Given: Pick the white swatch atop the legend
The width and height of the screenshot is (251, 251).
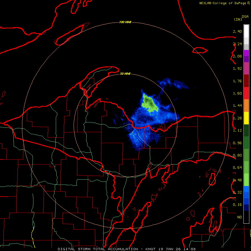Looking at the screenshot, I should coord(246,31).
